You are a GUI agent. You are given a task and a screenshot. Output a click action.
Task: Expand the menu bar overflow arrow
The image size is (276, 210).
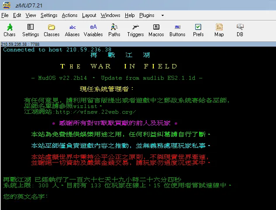coord(162,15)
